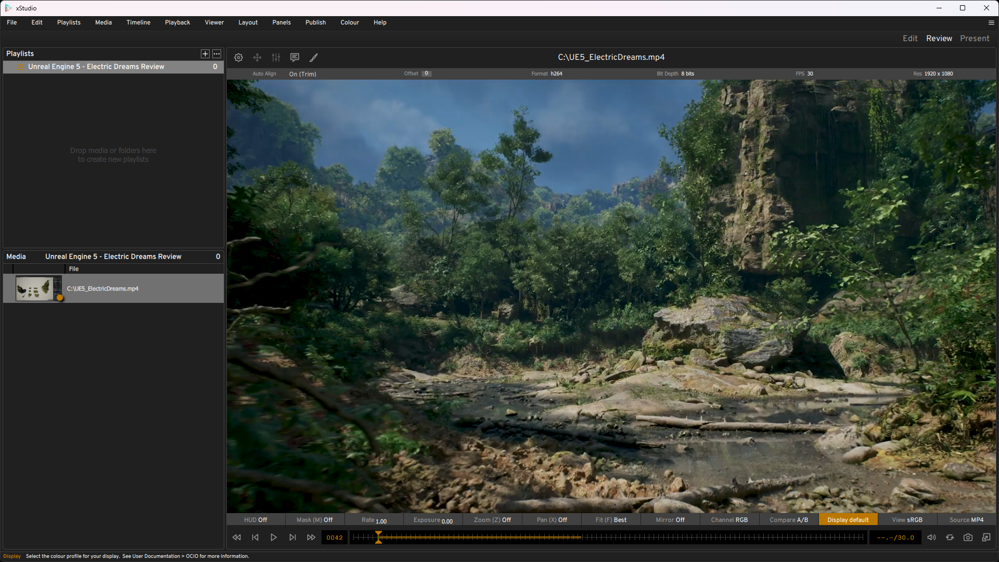Toggle Mask (M) Off button
Image resolution: width=999 pixels, height=562 pixels.
click(314, 520)
